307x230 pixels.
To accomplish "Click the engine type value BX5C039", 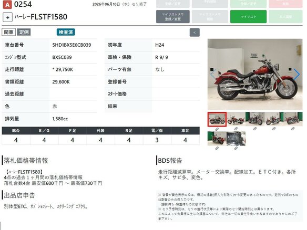I will tap(62, 57).
